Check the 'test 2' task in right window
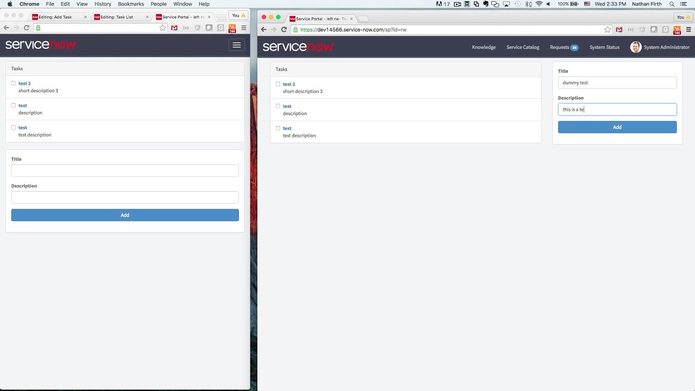Viewport: 695px width, 391px height. coord(278,84)
